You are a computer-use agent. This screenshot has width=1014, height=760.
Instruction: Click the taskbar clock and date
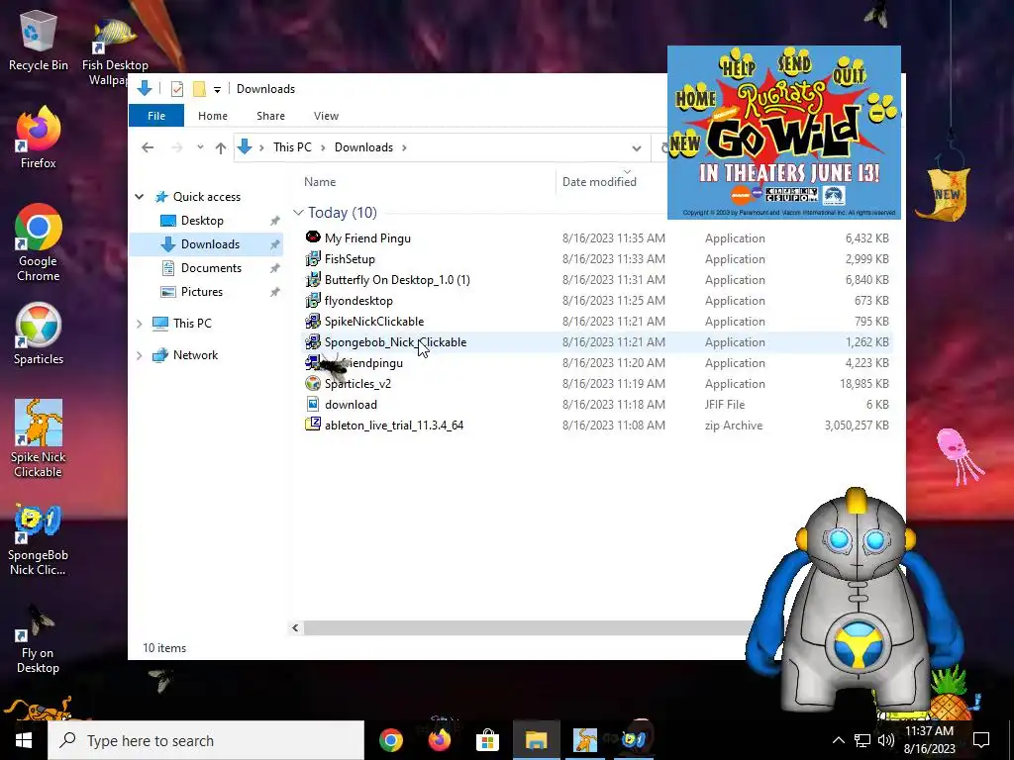[929, 740]
